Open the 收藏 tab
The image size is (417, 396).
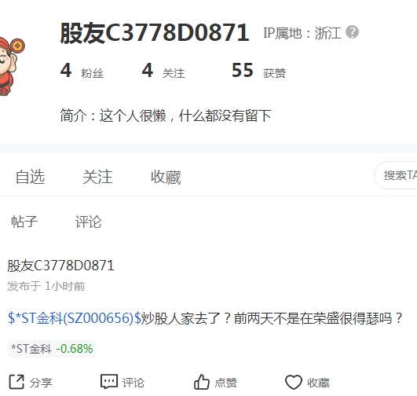pyautogui.click(x=166, y=177)
